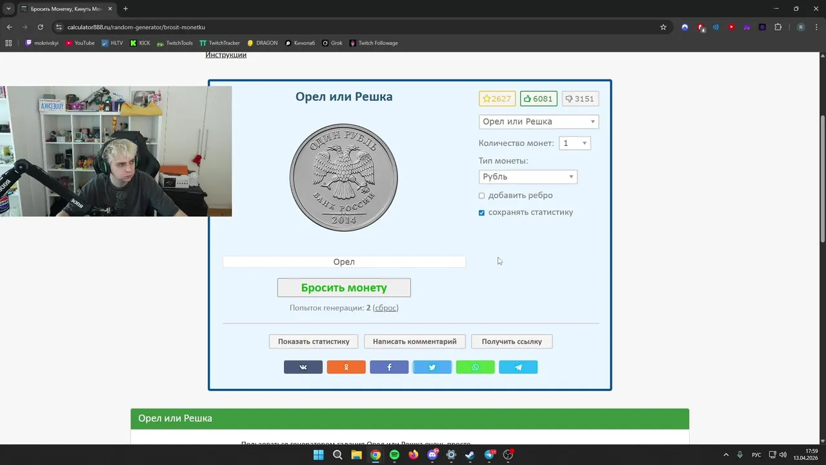Open volume control in system tray
Viewport: 826px width, 465px height.
point(783,455)
